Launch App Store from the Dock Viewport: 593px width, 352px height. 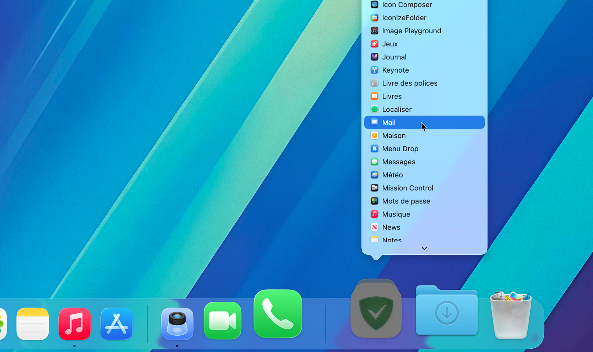coord(116,324)
